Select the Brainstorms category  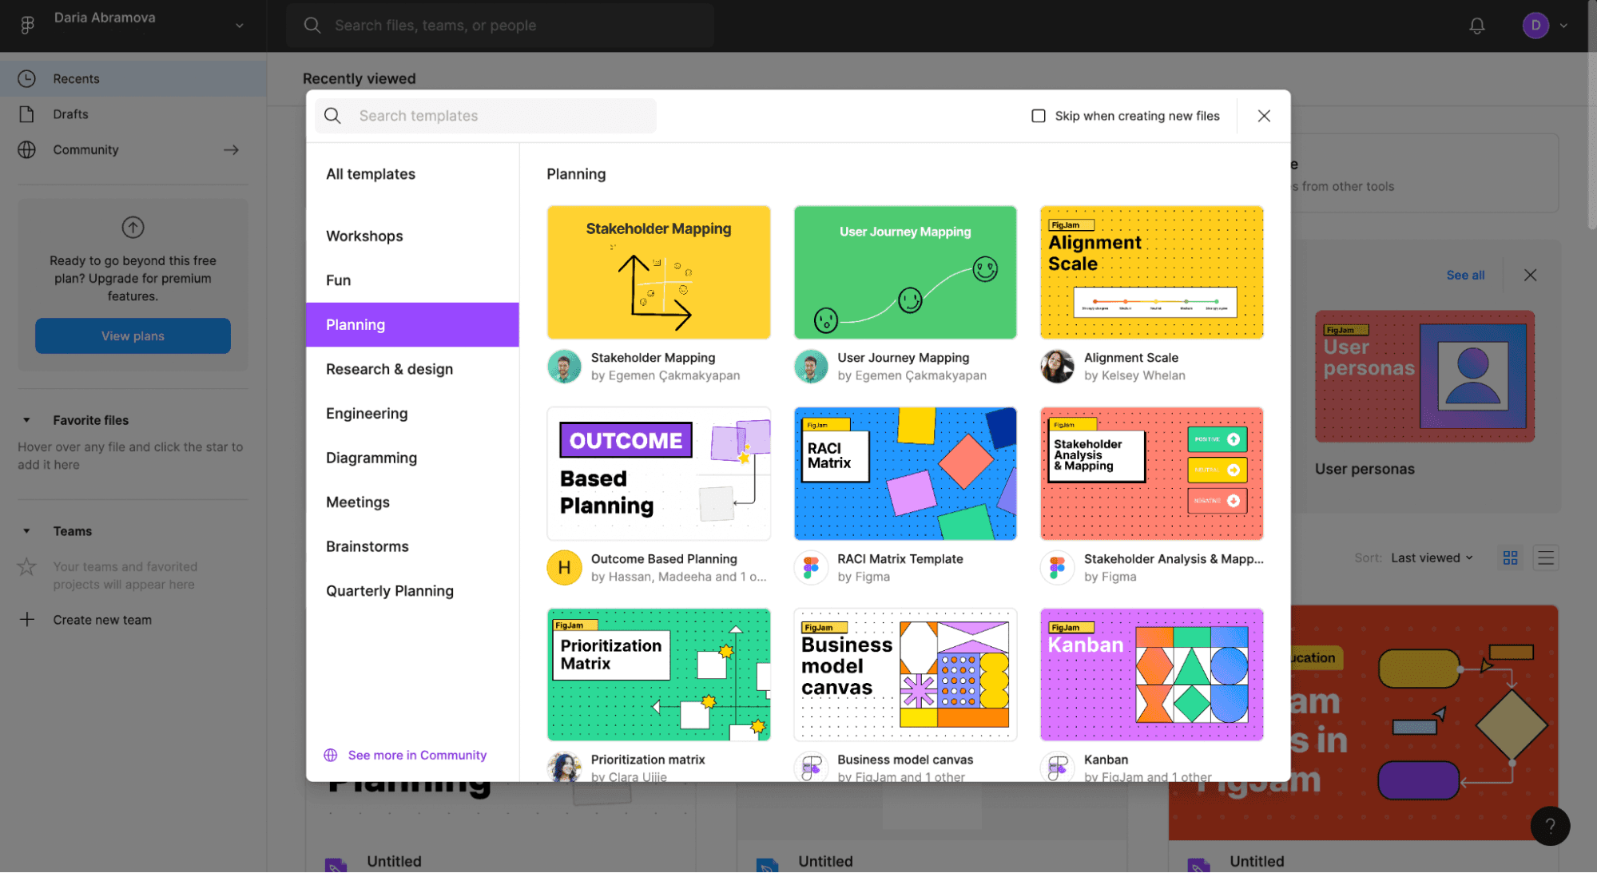412,546
